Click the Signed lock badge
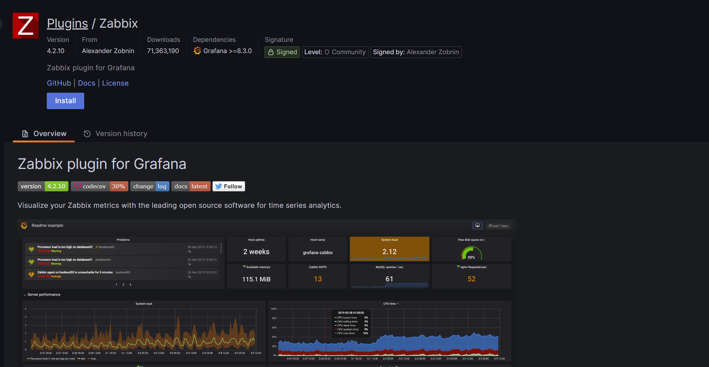Viewport: 709px width, 367px height. click(282, 52)
